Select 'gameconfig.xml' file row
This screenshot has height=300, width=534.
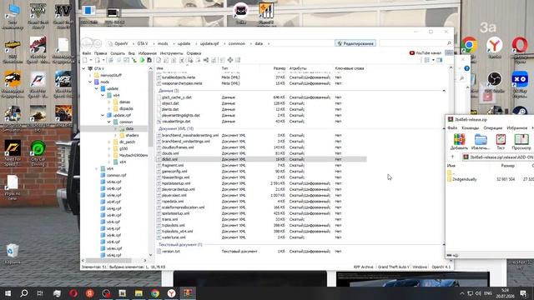coord(261,172)
